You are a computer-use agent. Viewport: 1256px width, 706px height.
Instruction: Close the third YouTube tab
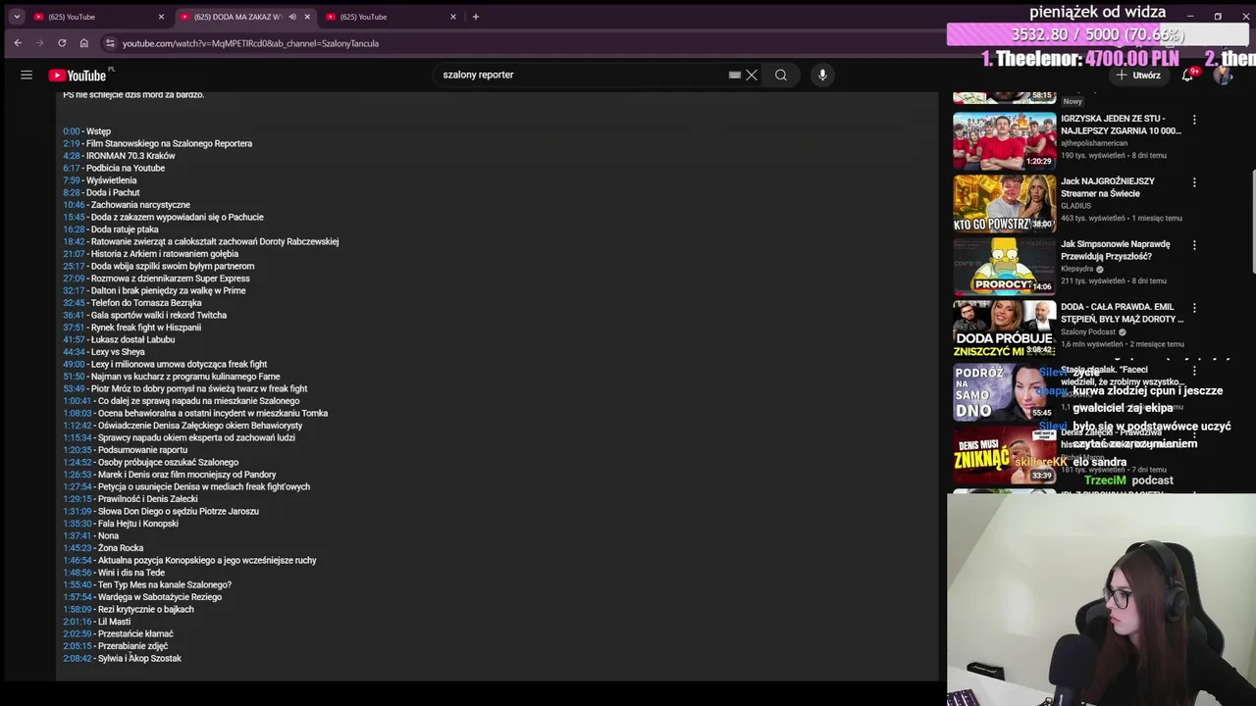[x=453, y=17]
